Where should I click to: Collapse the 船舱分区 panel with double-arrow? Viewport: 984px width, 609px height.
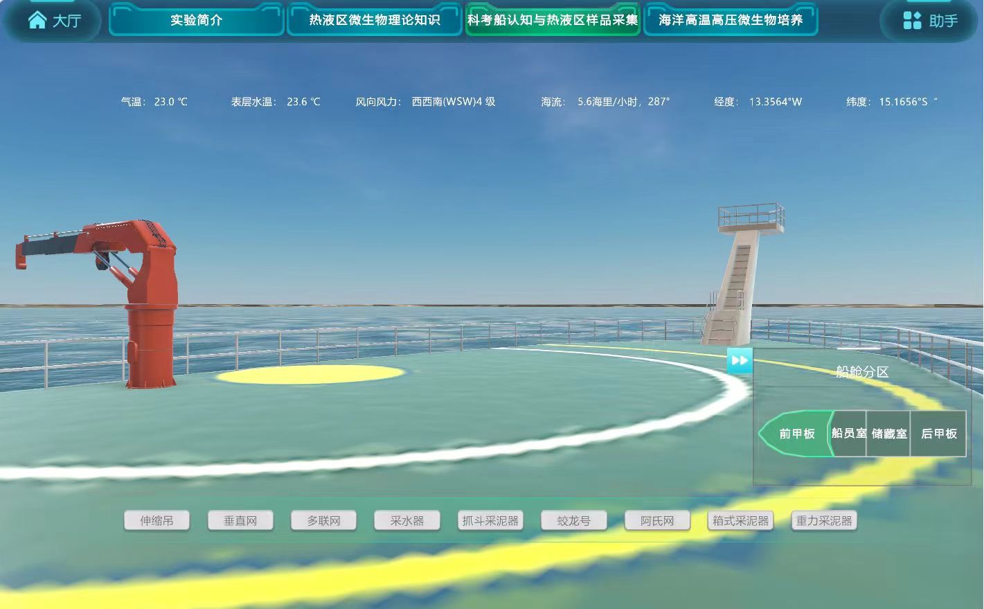pos(740,360)
